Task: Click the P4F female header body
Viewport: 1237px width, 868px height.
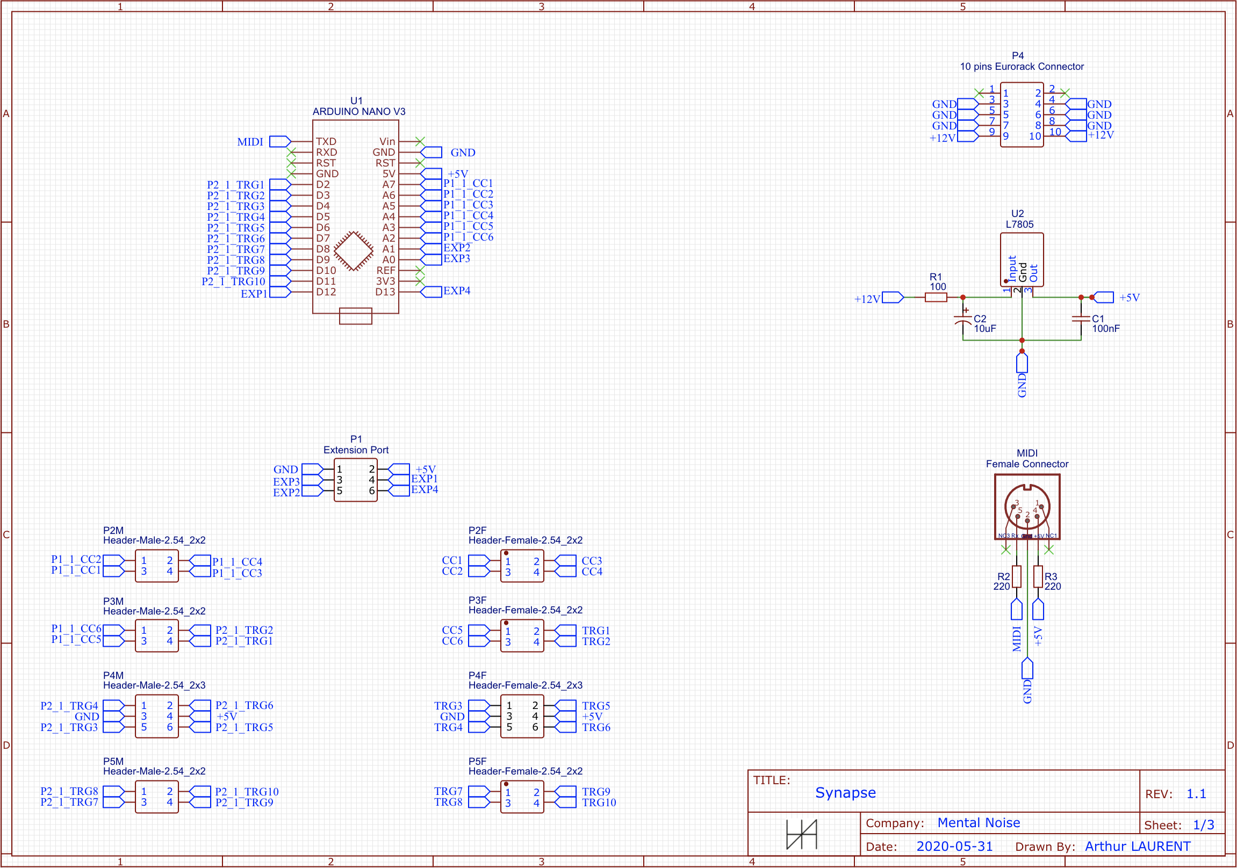Action: (x=522, y=715)
